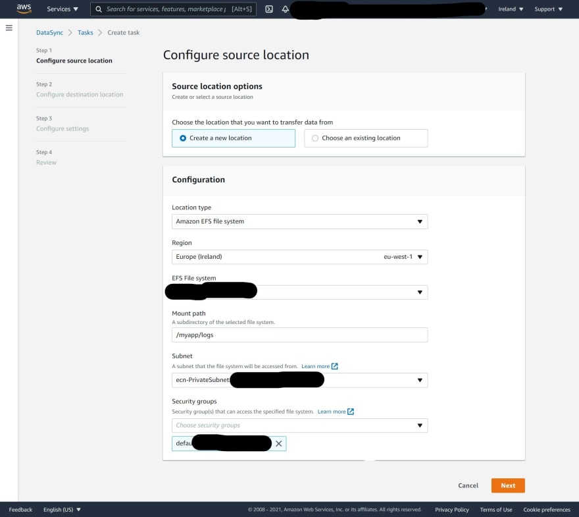Image resolution: width=579 pixels, height=517 pixels.
Task: Select Choose an existing location option
Action: 366,138
